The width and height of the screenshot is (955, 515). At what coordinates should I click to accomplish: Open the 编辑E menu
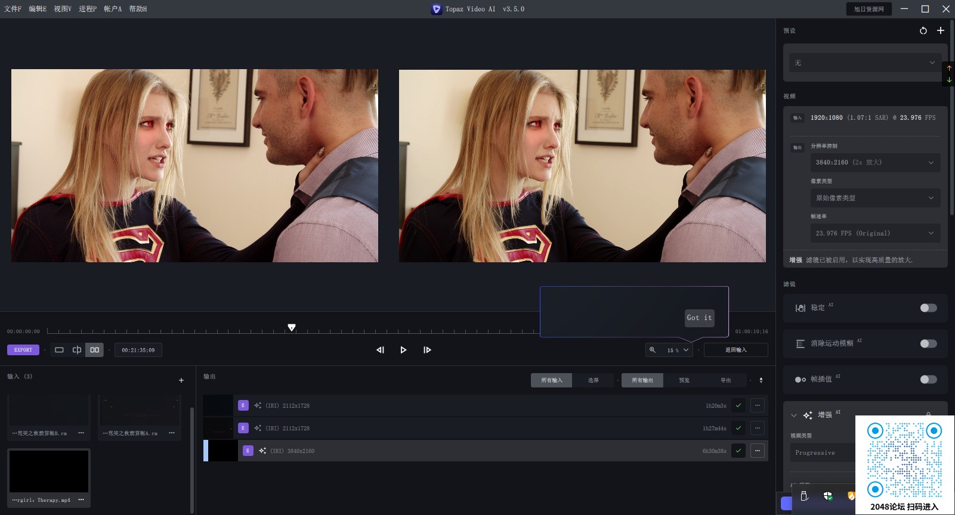38,9
